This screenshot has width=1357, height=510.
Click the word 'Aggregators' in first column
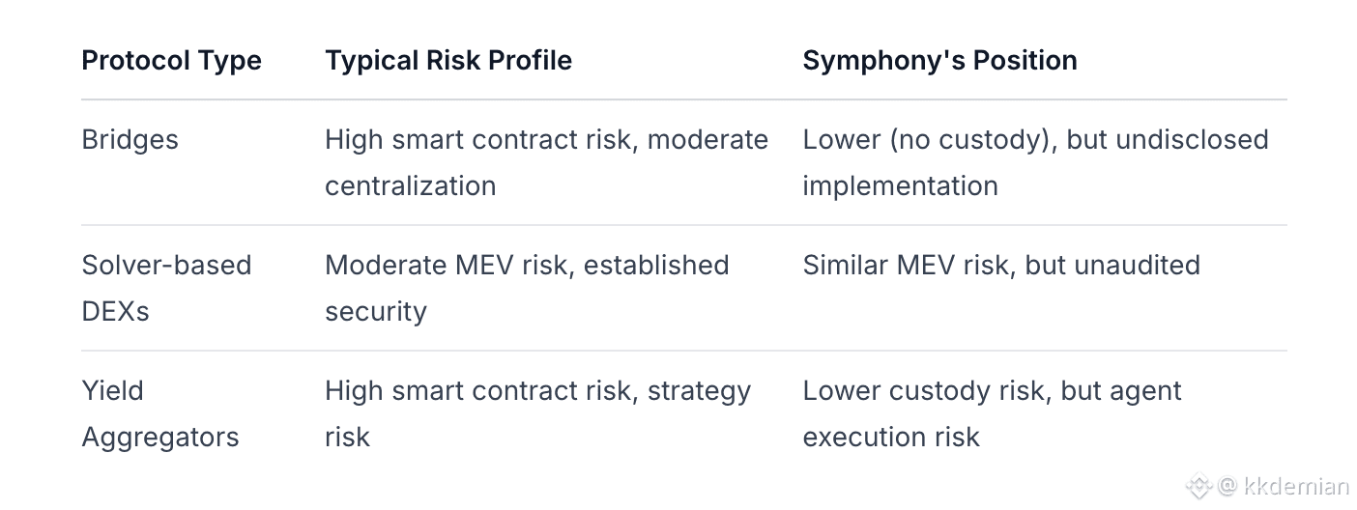pyautogui.click(x=159, y=437)
